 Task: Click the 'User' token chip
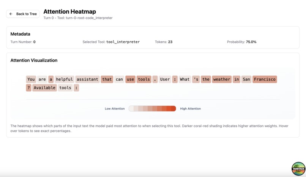pyautogui.click(x=165, y=79)
